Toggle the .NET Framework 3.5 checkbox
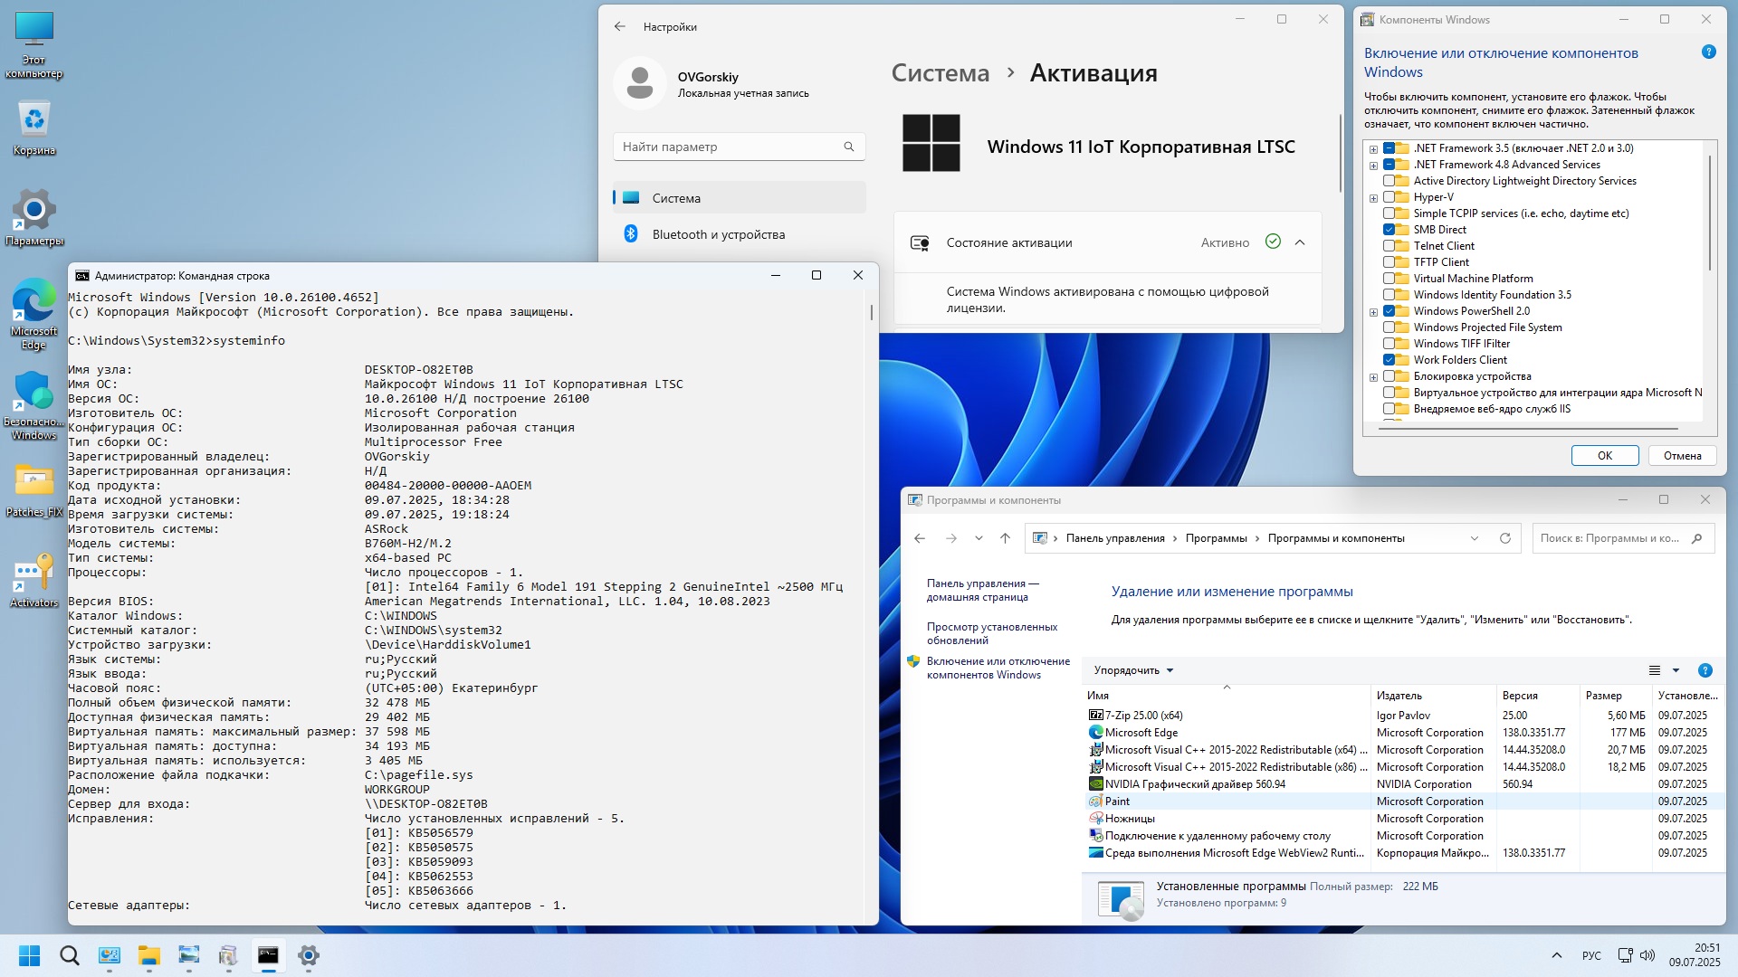 coord(1389,148)
